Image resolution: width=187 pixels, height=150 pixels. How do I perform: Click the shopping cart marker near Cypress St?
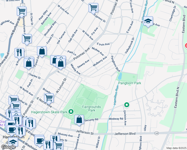93,7
